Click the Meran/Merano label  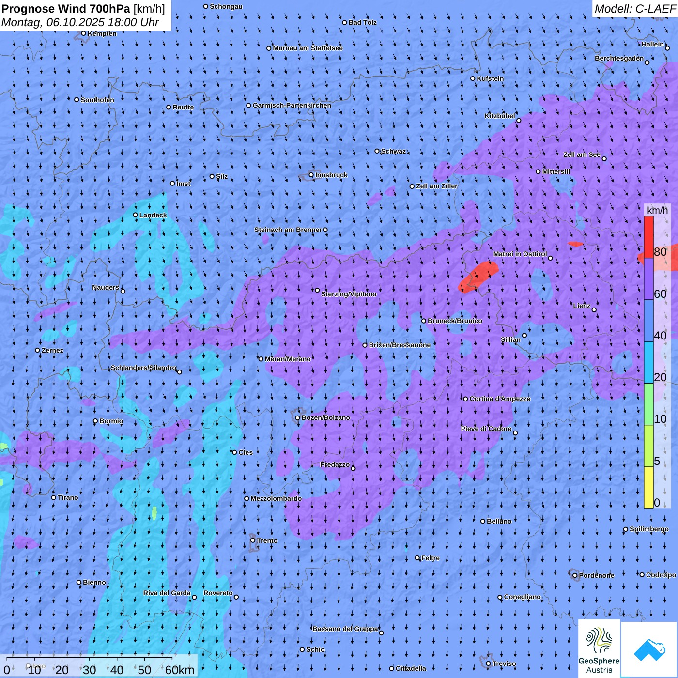[288, 359]
